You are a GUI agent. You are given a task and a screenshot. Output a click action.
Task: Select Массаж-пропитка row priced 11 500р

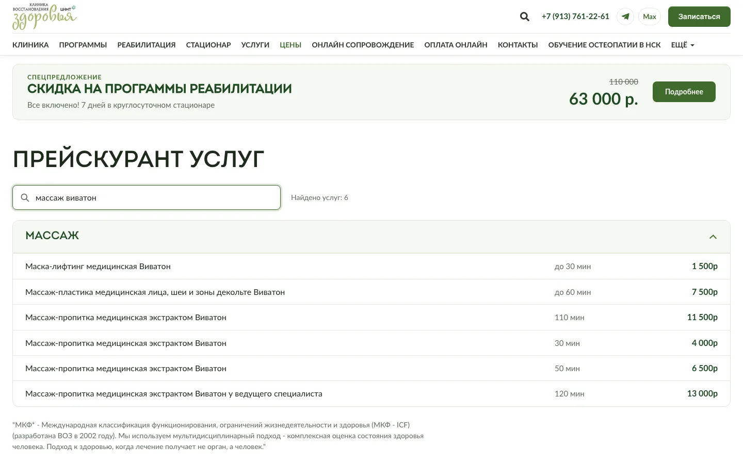click(x=372, y=318)
